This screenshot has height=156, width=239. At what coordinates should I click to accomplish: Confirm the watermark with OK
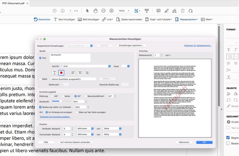204,142
